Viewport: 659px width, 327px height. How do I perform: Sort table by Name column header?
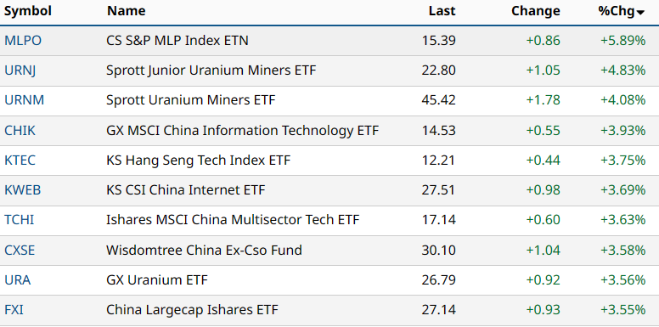(126, 11)
